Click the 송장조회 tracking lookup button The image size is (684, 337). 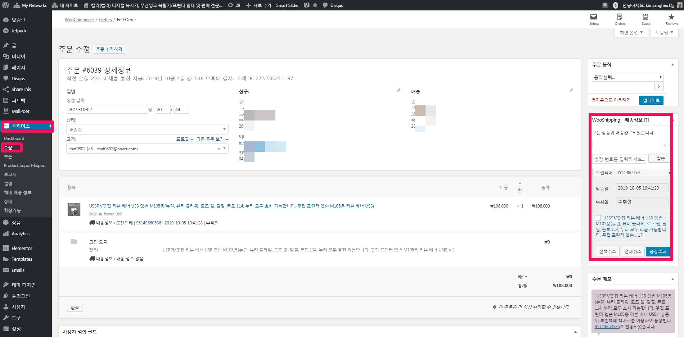point(658,251)
